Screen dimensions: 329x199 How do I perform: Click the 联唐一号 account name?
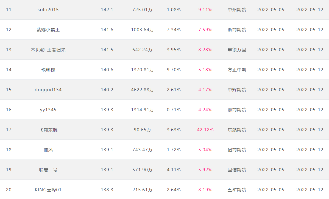[48, 170]
